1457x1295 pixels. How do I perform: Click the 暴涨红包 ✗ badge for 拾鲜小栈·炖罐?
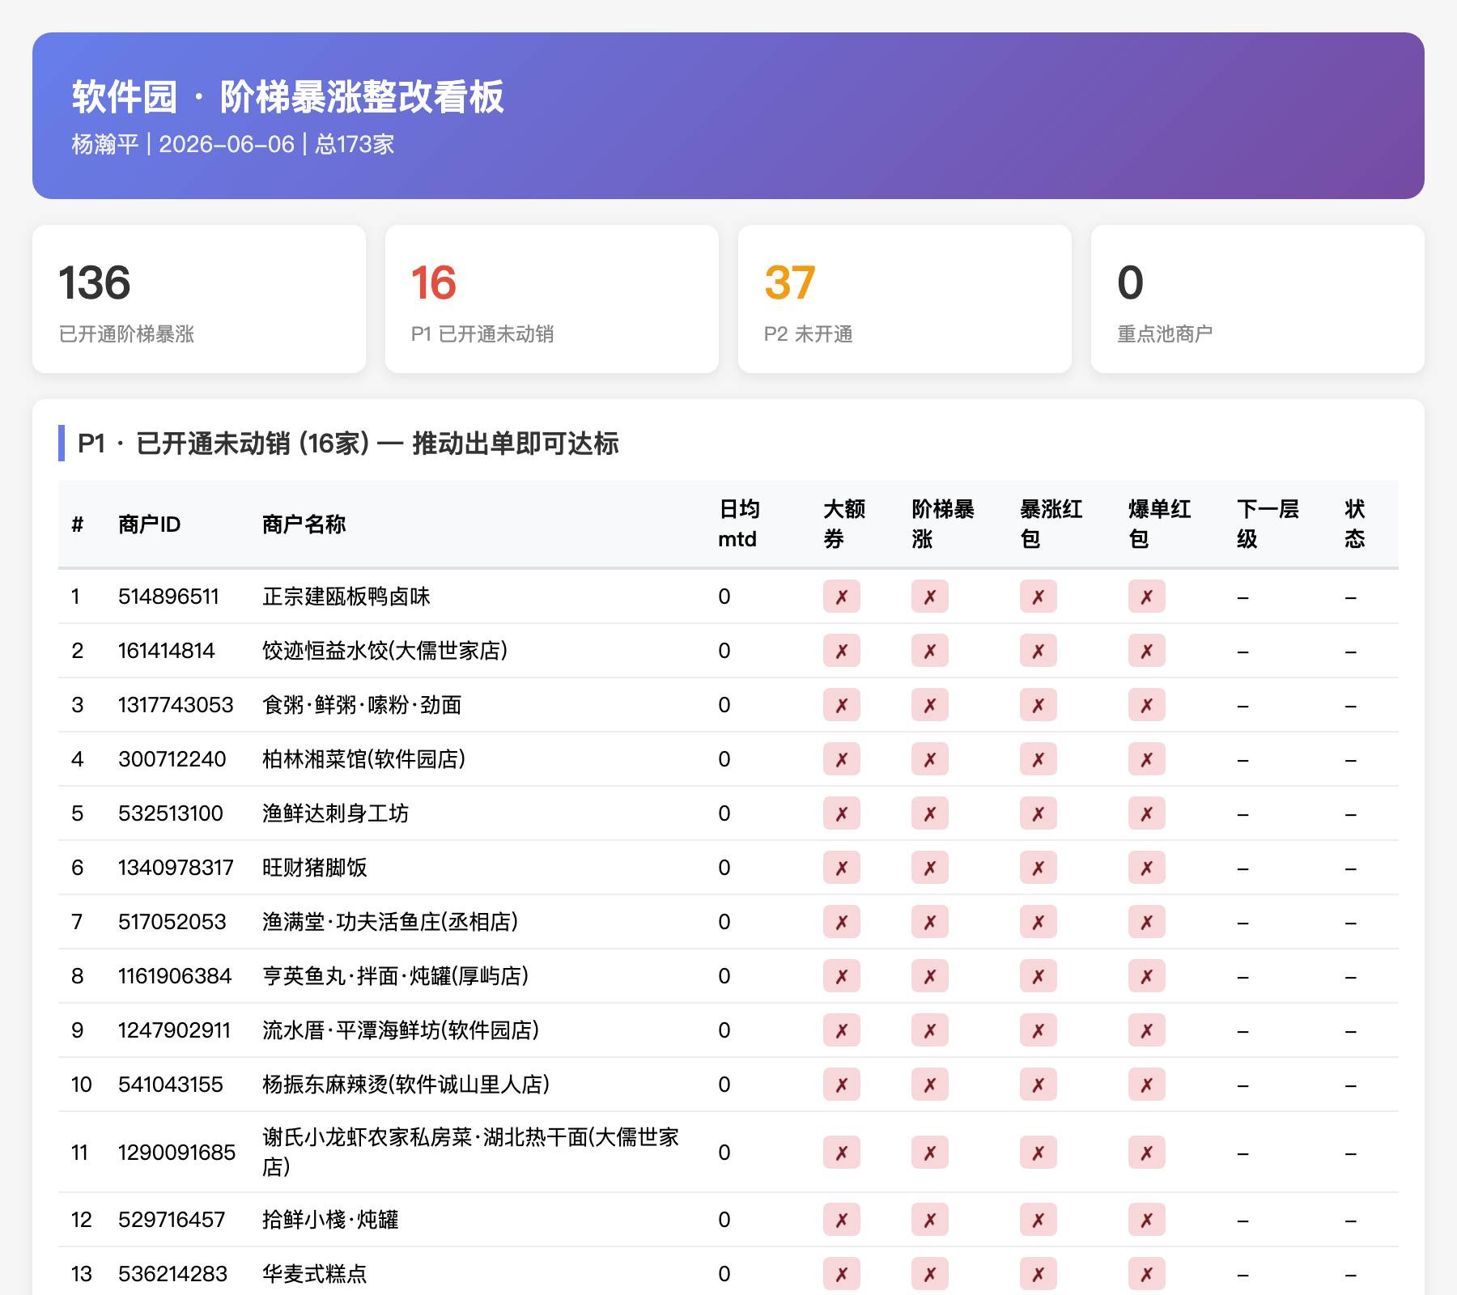(1039, 1220)
